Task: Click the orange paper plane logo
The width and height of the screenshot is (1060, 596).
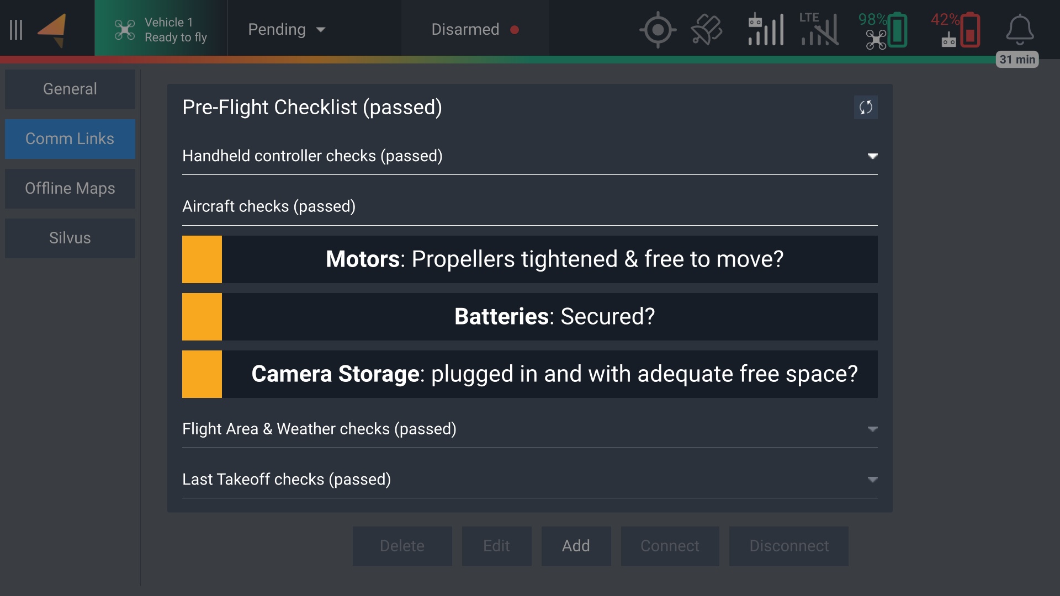Action: click(x=52, y=30)
